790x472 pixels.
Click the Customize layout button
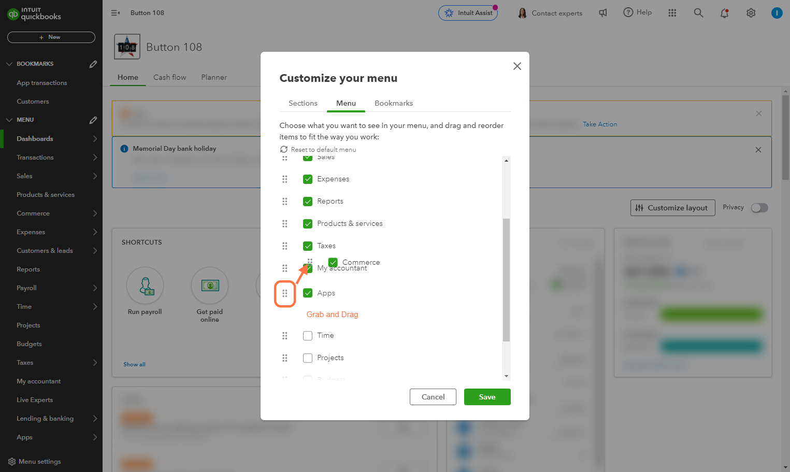pos(673,208)
